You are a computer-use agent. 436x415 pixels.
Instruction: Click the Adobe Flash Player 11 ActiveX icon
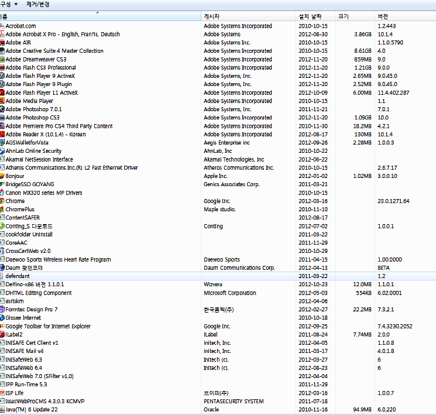(2, 93)
